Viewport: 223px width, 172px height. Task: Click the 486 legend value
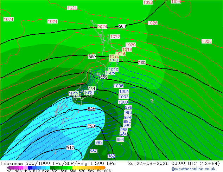pyautogui.click(x=18, y=171)
